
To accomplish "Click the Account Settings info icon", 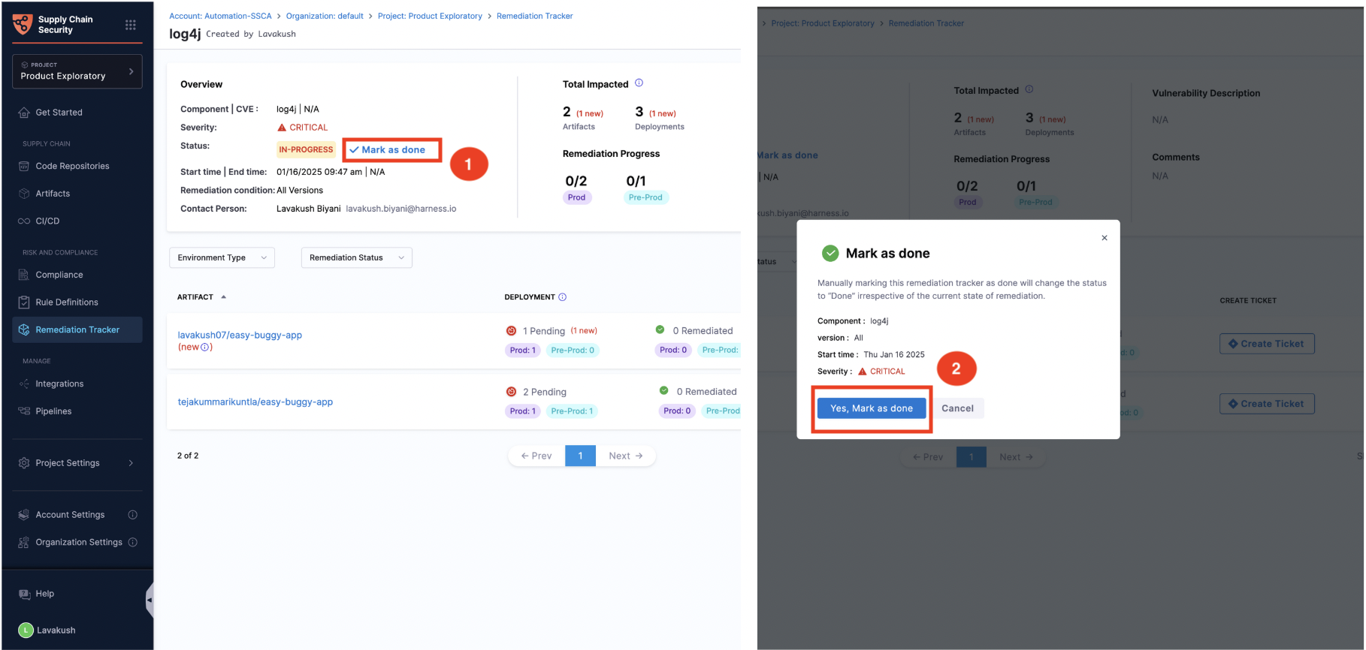I will pyautogui.click(x=133, y=515).
